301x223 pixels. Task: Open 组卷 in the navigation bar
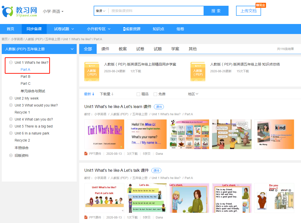pos(180,29)
